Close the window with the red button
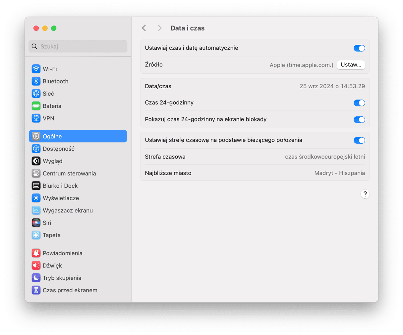The image size is (403, 335). click(x=36, y=28)
